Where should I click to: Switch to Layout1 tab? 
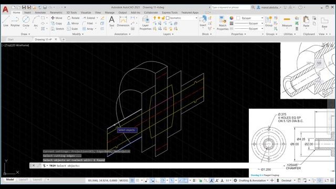click(23, 180)
